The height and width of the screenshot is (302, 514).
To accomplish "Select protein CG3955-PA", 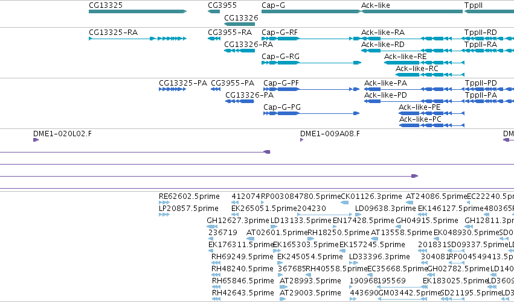I will point(216,89).
